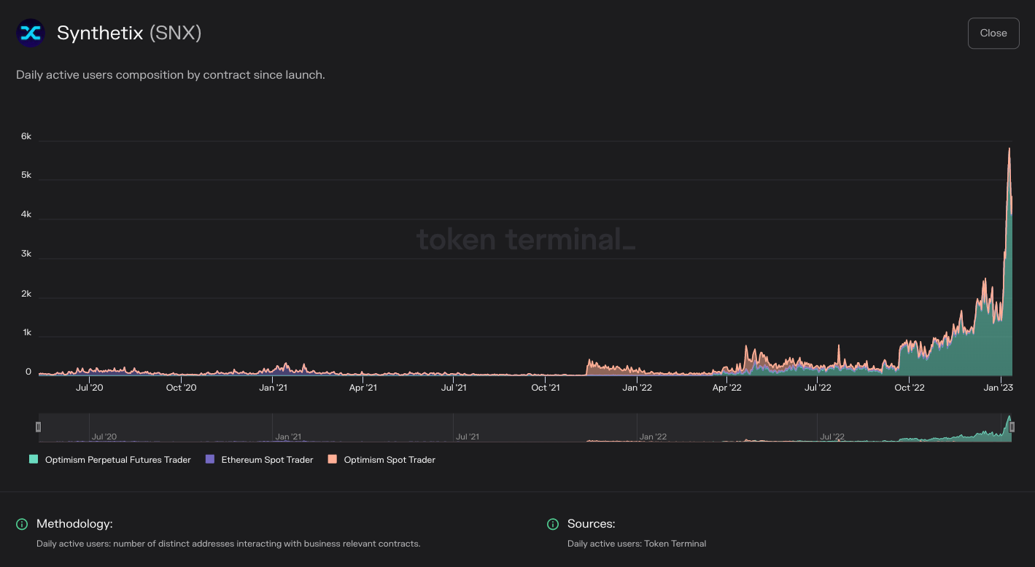Click the Optimism Perpetual Futures Trader legend swatch
The image size is (1035, 567).
(34, 459)
